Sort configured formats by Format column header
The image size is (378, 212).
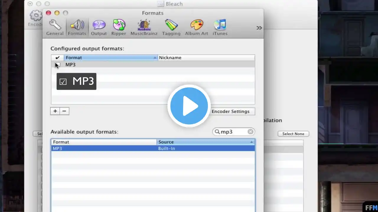(x=111, y=58)
